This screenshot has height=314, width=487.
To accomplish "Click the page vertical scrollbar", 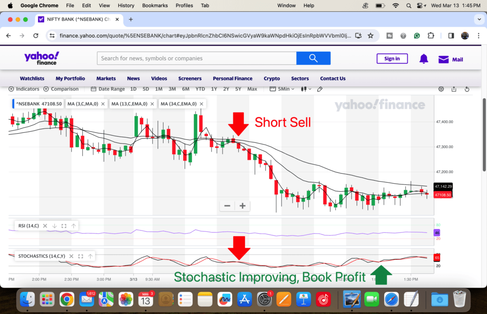I will coord(484,134).
